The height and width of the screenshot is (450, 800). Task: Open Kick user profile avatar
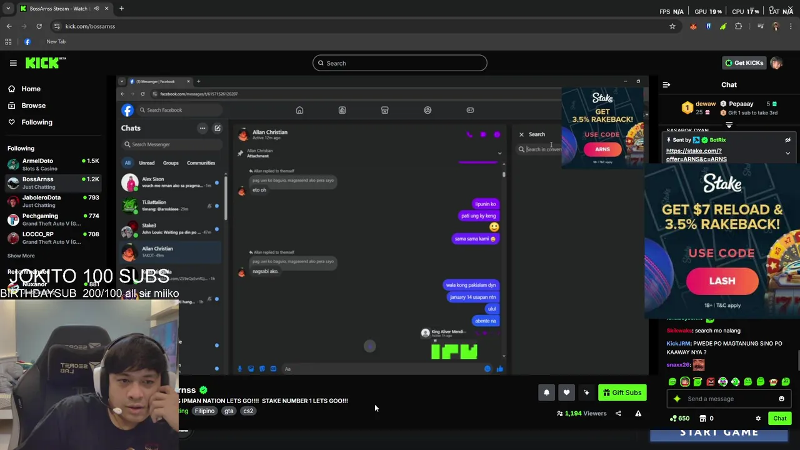pos(776,63)
